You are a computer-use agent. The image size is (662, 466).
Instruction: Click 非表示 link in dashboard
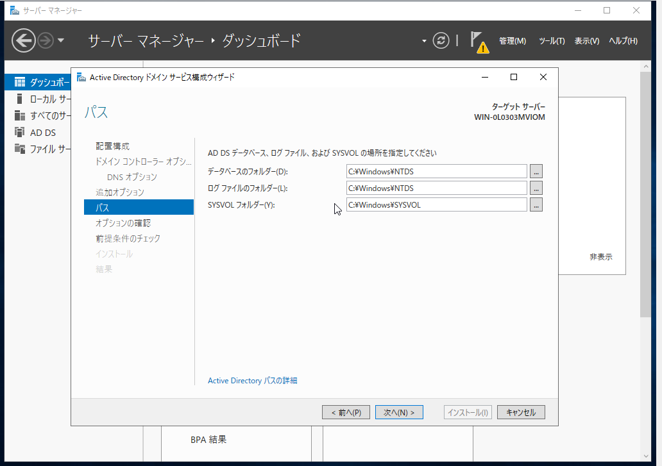[x=601, y=257]
